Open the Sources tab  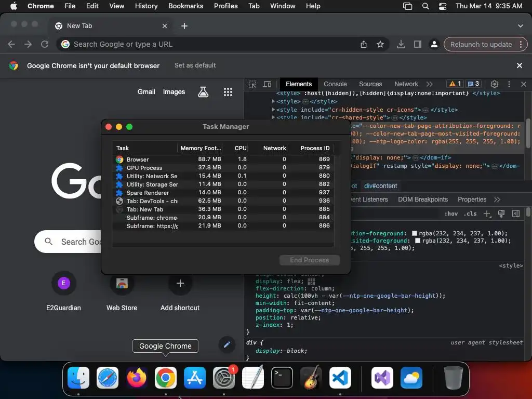(370, 84)
